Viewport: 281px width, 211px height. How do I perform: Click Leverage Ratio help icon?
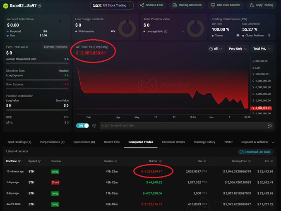[166, 31]
